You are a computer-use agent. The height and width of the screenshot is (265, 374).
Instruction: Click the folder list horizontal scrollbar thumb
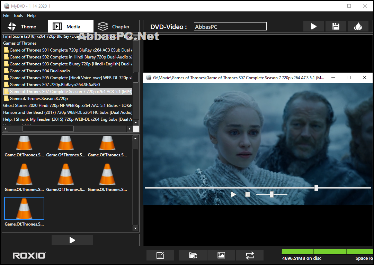tap(48, 129)
